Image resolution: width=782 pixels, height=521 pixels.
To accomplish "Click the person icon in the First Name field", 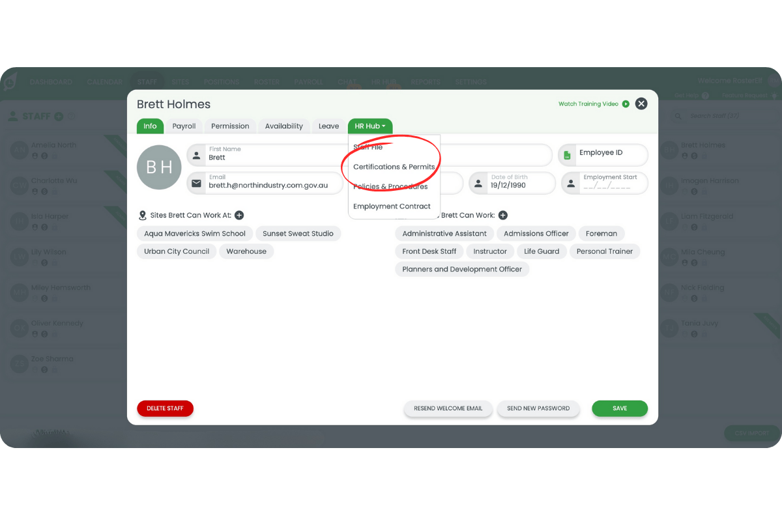I will point(195,154).
